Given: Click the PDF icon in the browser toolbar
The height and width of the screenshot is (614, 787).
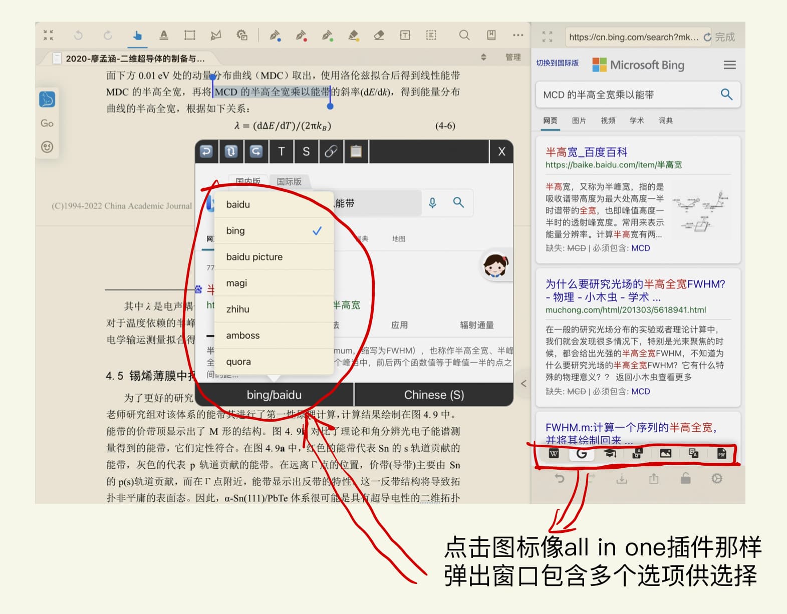Looking at the screenshot, I should tap(721, 454).
